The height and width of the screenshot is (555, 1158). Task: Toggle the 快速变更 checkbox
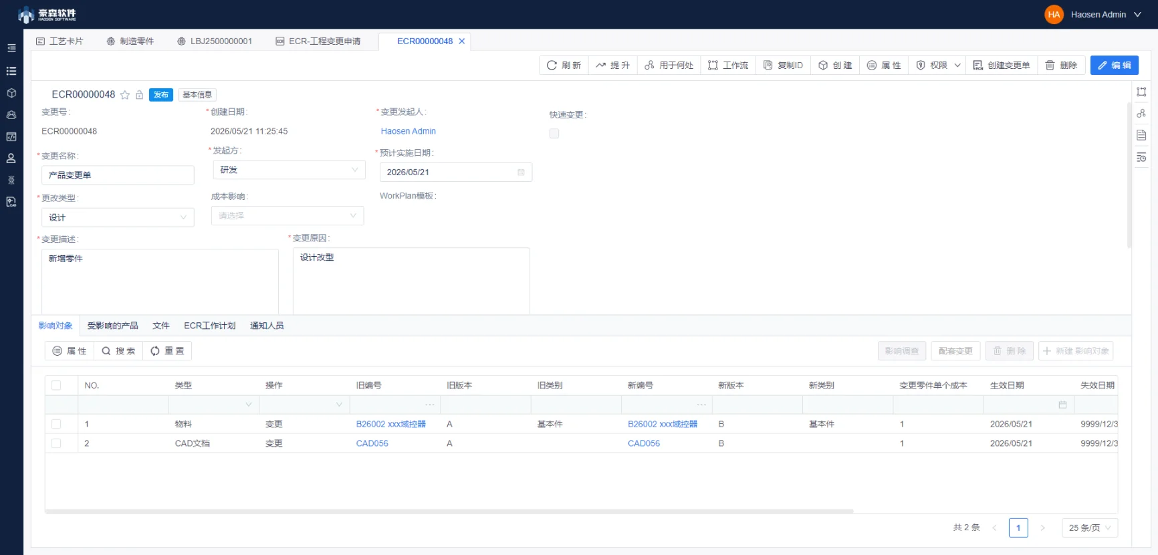(x=554, y=134)
